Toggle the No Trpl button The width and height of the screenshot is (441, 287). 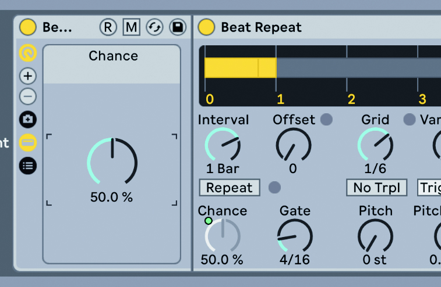point(376,188)
